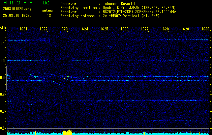Viewport: 212px width, 135px height.
Task: Click the 0.6 frequency axis label
Action: click(x=3, y=128)
